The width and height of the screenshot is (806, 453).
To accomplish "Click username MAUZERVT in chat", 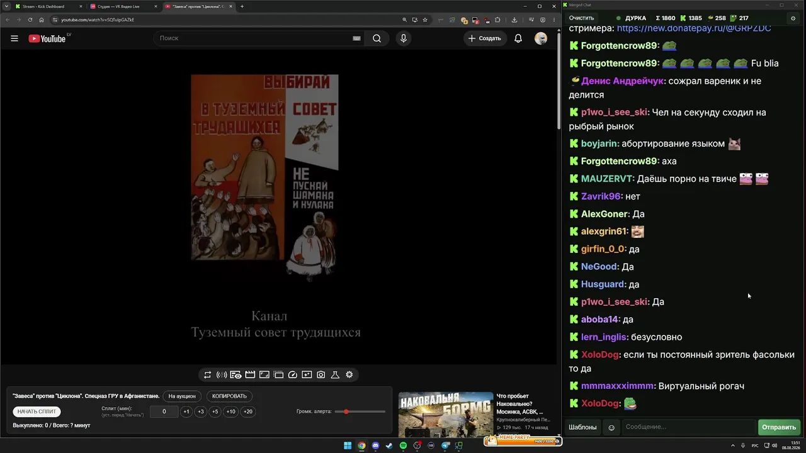I will 607,179.
